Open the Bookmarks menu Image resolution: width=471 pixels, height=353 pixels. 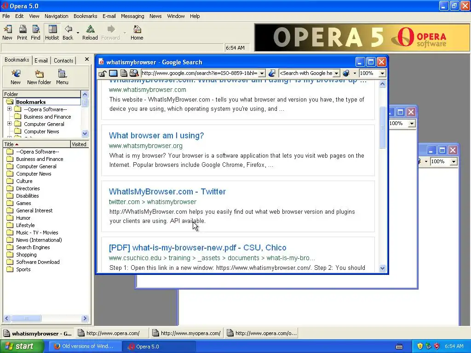[85, 16]
